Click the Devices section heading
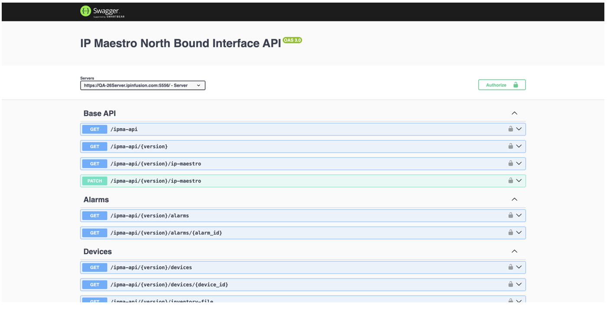The height and width of the screenshot is (314, 610). [97, 251]
